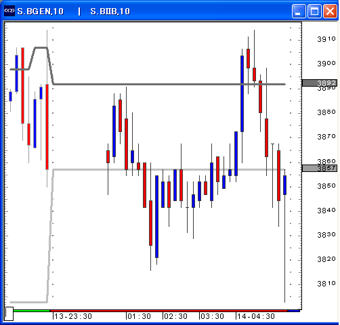Click the dark gray horizontal line at 3892

(169, 84)
